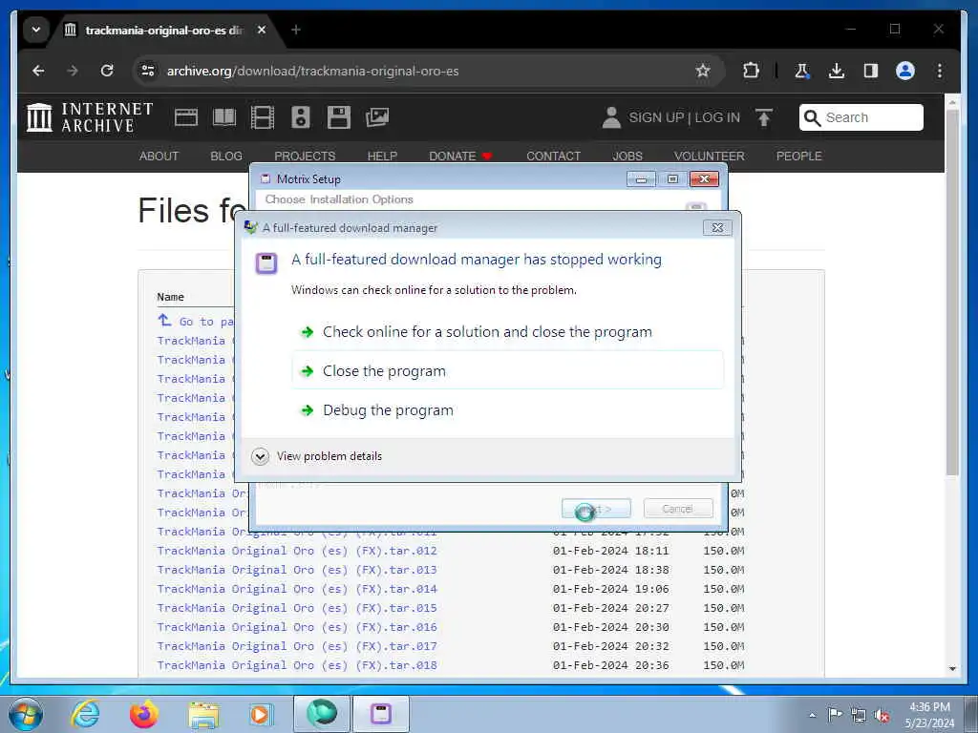Image resolution: width=978 pixels, height=733 pixels.
Task: Open TrackMania Original Oro (es) (FX).tar.013
Action: (x=297, y=570)
